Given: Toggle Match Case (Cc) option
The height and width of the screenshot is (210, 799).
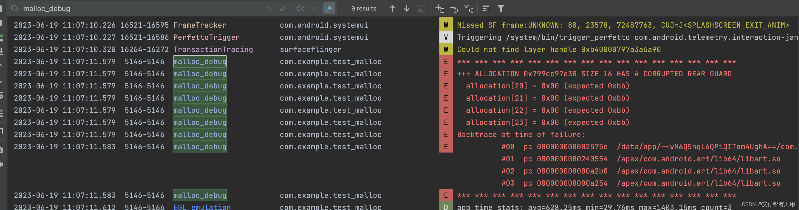Looking at the screenshot, I should [300, 8].
